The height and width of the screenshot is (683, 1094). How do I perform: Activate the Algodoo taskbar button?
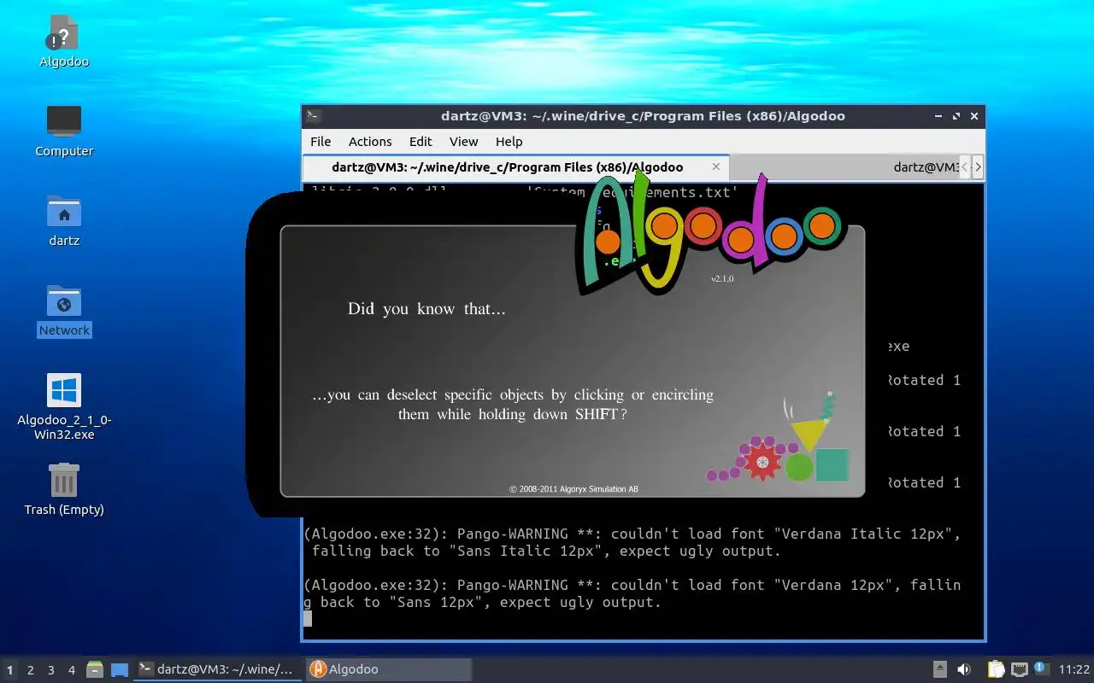point(389,669)
